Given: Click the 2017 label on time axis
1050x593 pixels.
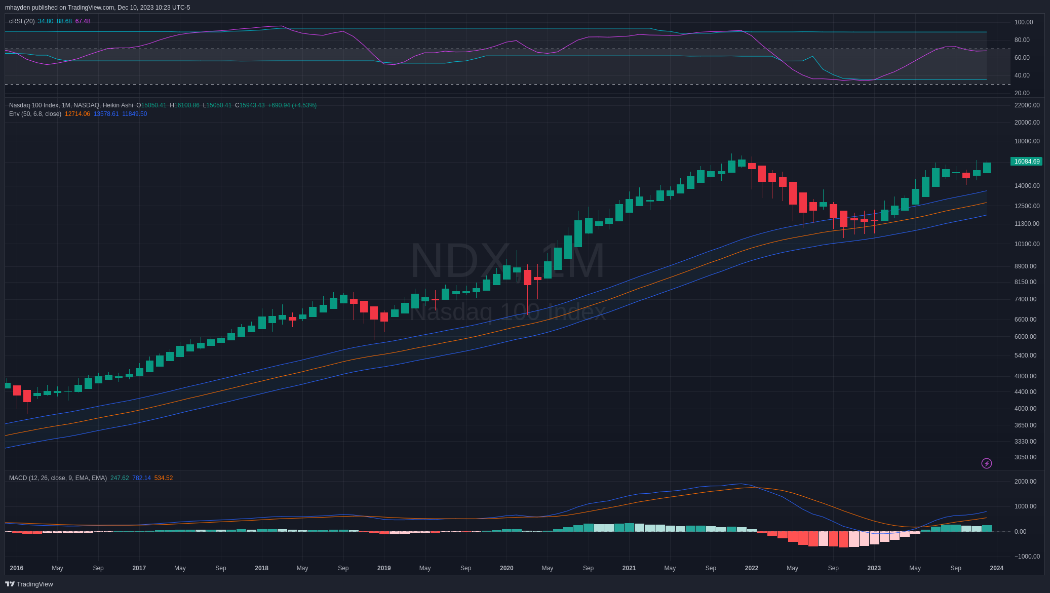Looking at the screenshot, I should (139, 568).
